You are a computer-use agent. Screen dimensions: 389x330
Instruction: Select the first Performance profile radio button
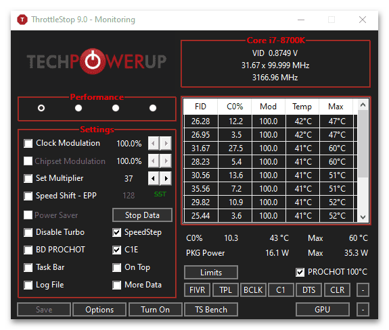click(x=41, y=108)
